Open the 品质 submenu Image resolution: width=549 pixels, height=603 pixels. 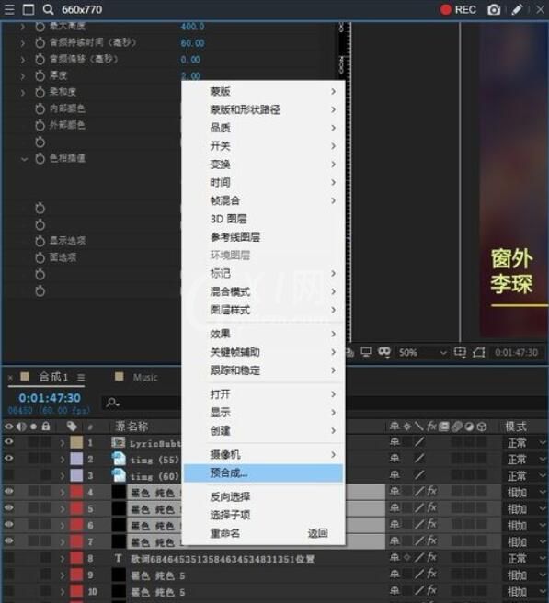[x=264, y=128]
